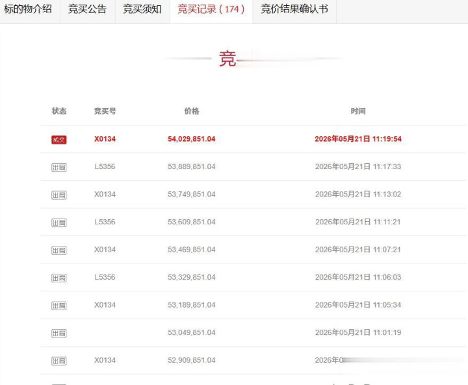Click the 出局 badge beside price 53,189,851.04
This screenshot has width=468, height=385.
click(x=58, y=306)
